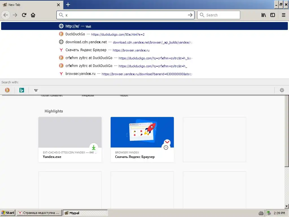
Task: Toggle the sidebars icon in toolbar
Action: click(273, 15)
